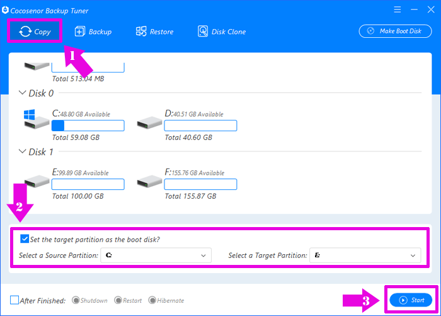Viewport: 441px width, 316px height.
Task: Open the Copy tab
Action: click(x=35, y=32)
